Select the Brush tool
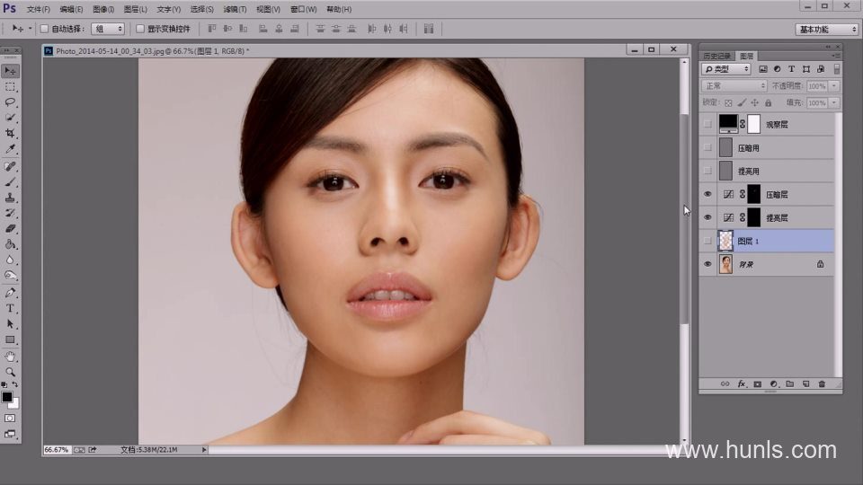 (x=11, y=182)
